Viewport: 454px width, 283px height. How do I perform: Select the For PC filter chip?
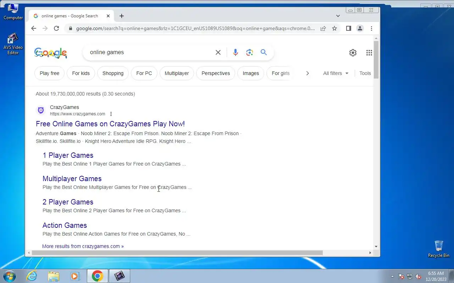[144, 73]
